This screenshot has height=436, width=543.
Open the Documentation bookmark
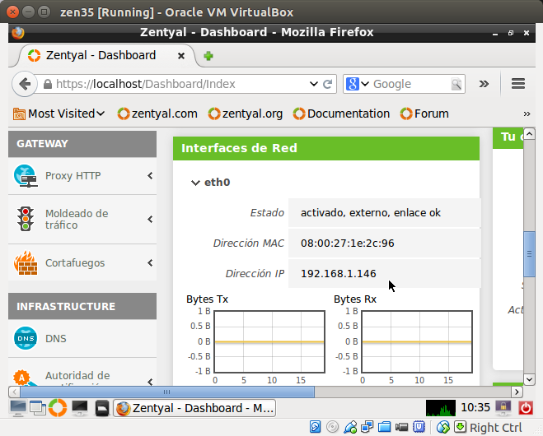(x=341, y=114)
